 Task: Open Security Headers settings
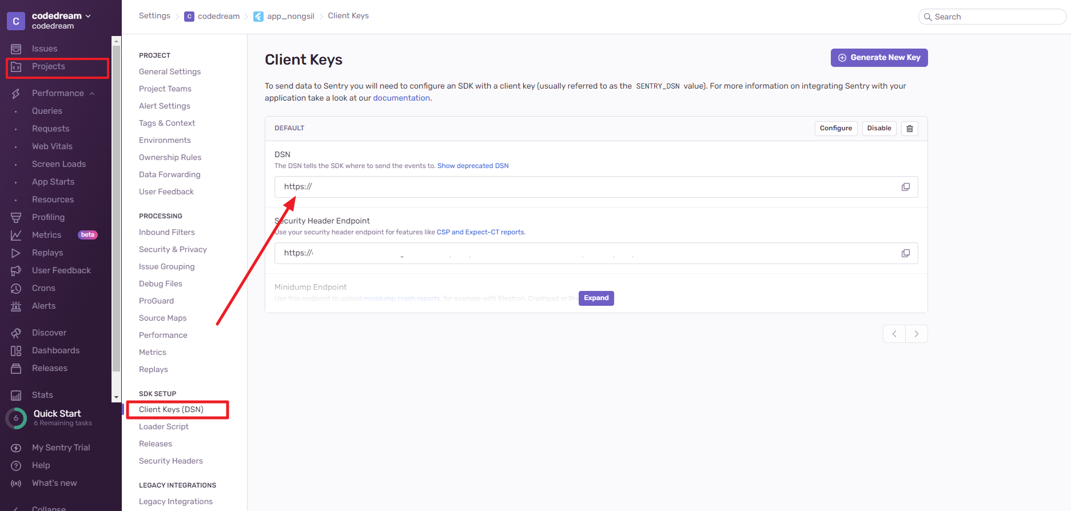(x=171, y=461)
